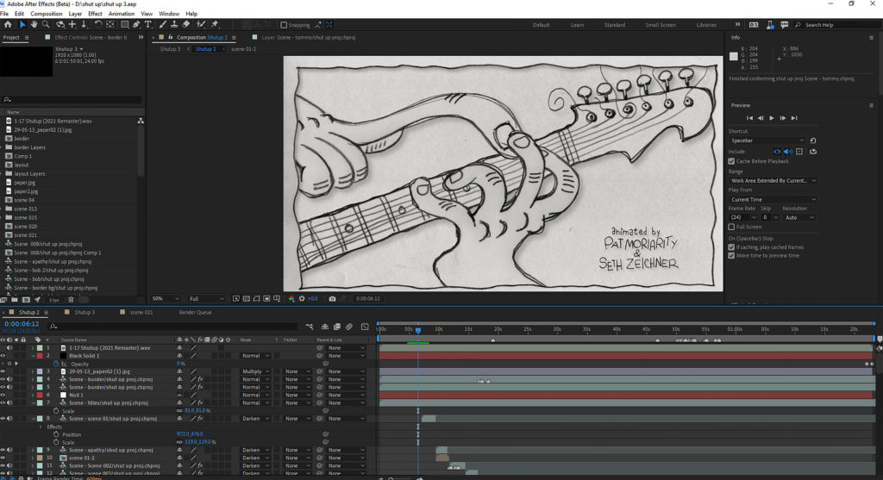Click the Black Solid 1 opacity value
The width and height of the screenshot is (883, 480).
pyautogui.click(x=180, y=364)
